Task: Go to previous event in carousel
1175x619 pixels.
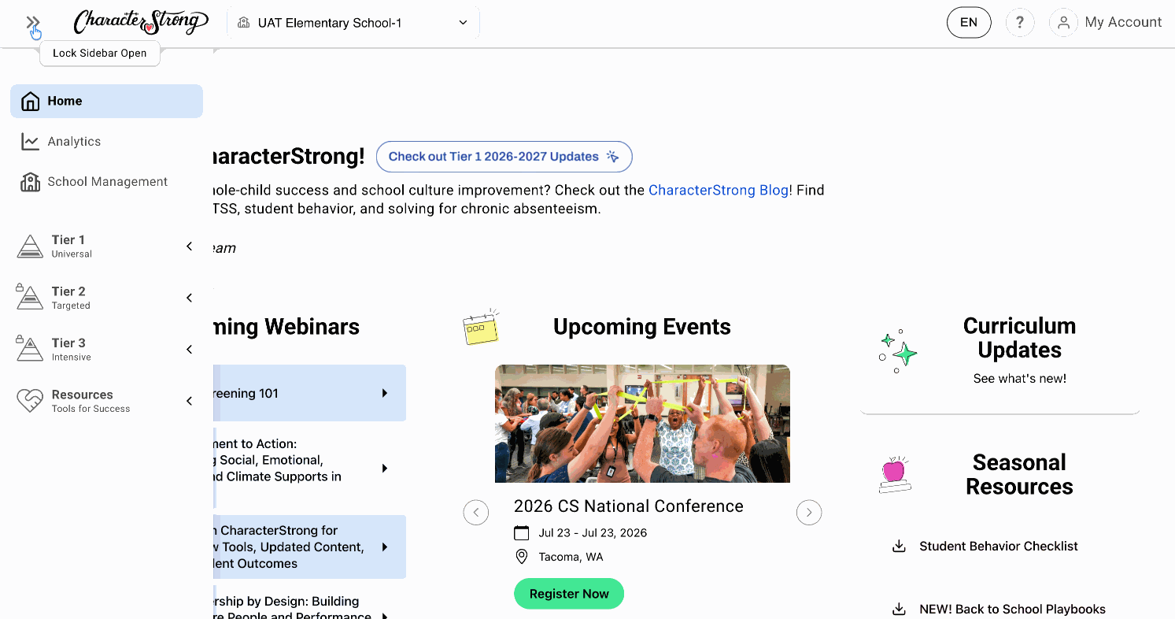Action: (x=475, y=513)
